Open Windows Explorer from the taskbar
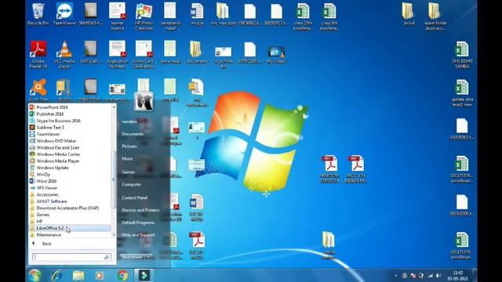502x282 pixels. coord(78,275)
